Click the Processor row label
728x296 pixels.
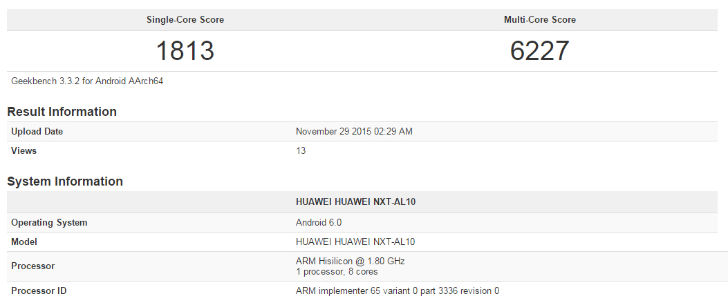coord(33,266)
